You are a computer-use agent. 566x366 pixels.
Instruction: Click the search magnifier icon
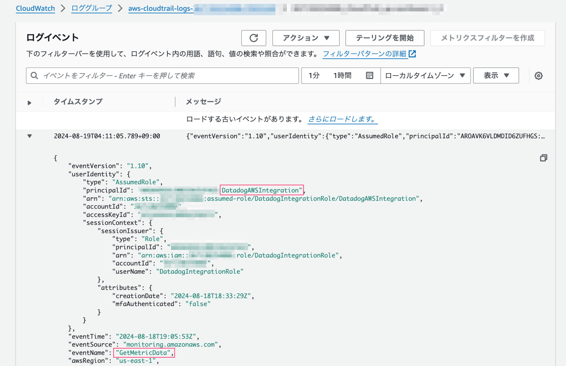click(x=34, y=75)
